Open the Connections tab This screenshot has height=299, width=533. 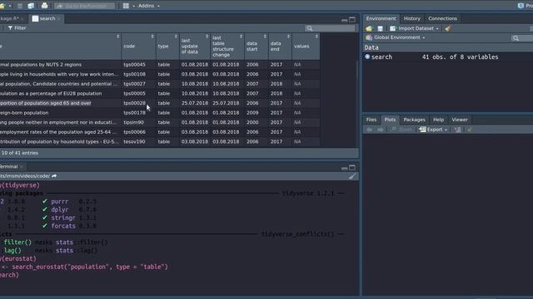[442, 18]
